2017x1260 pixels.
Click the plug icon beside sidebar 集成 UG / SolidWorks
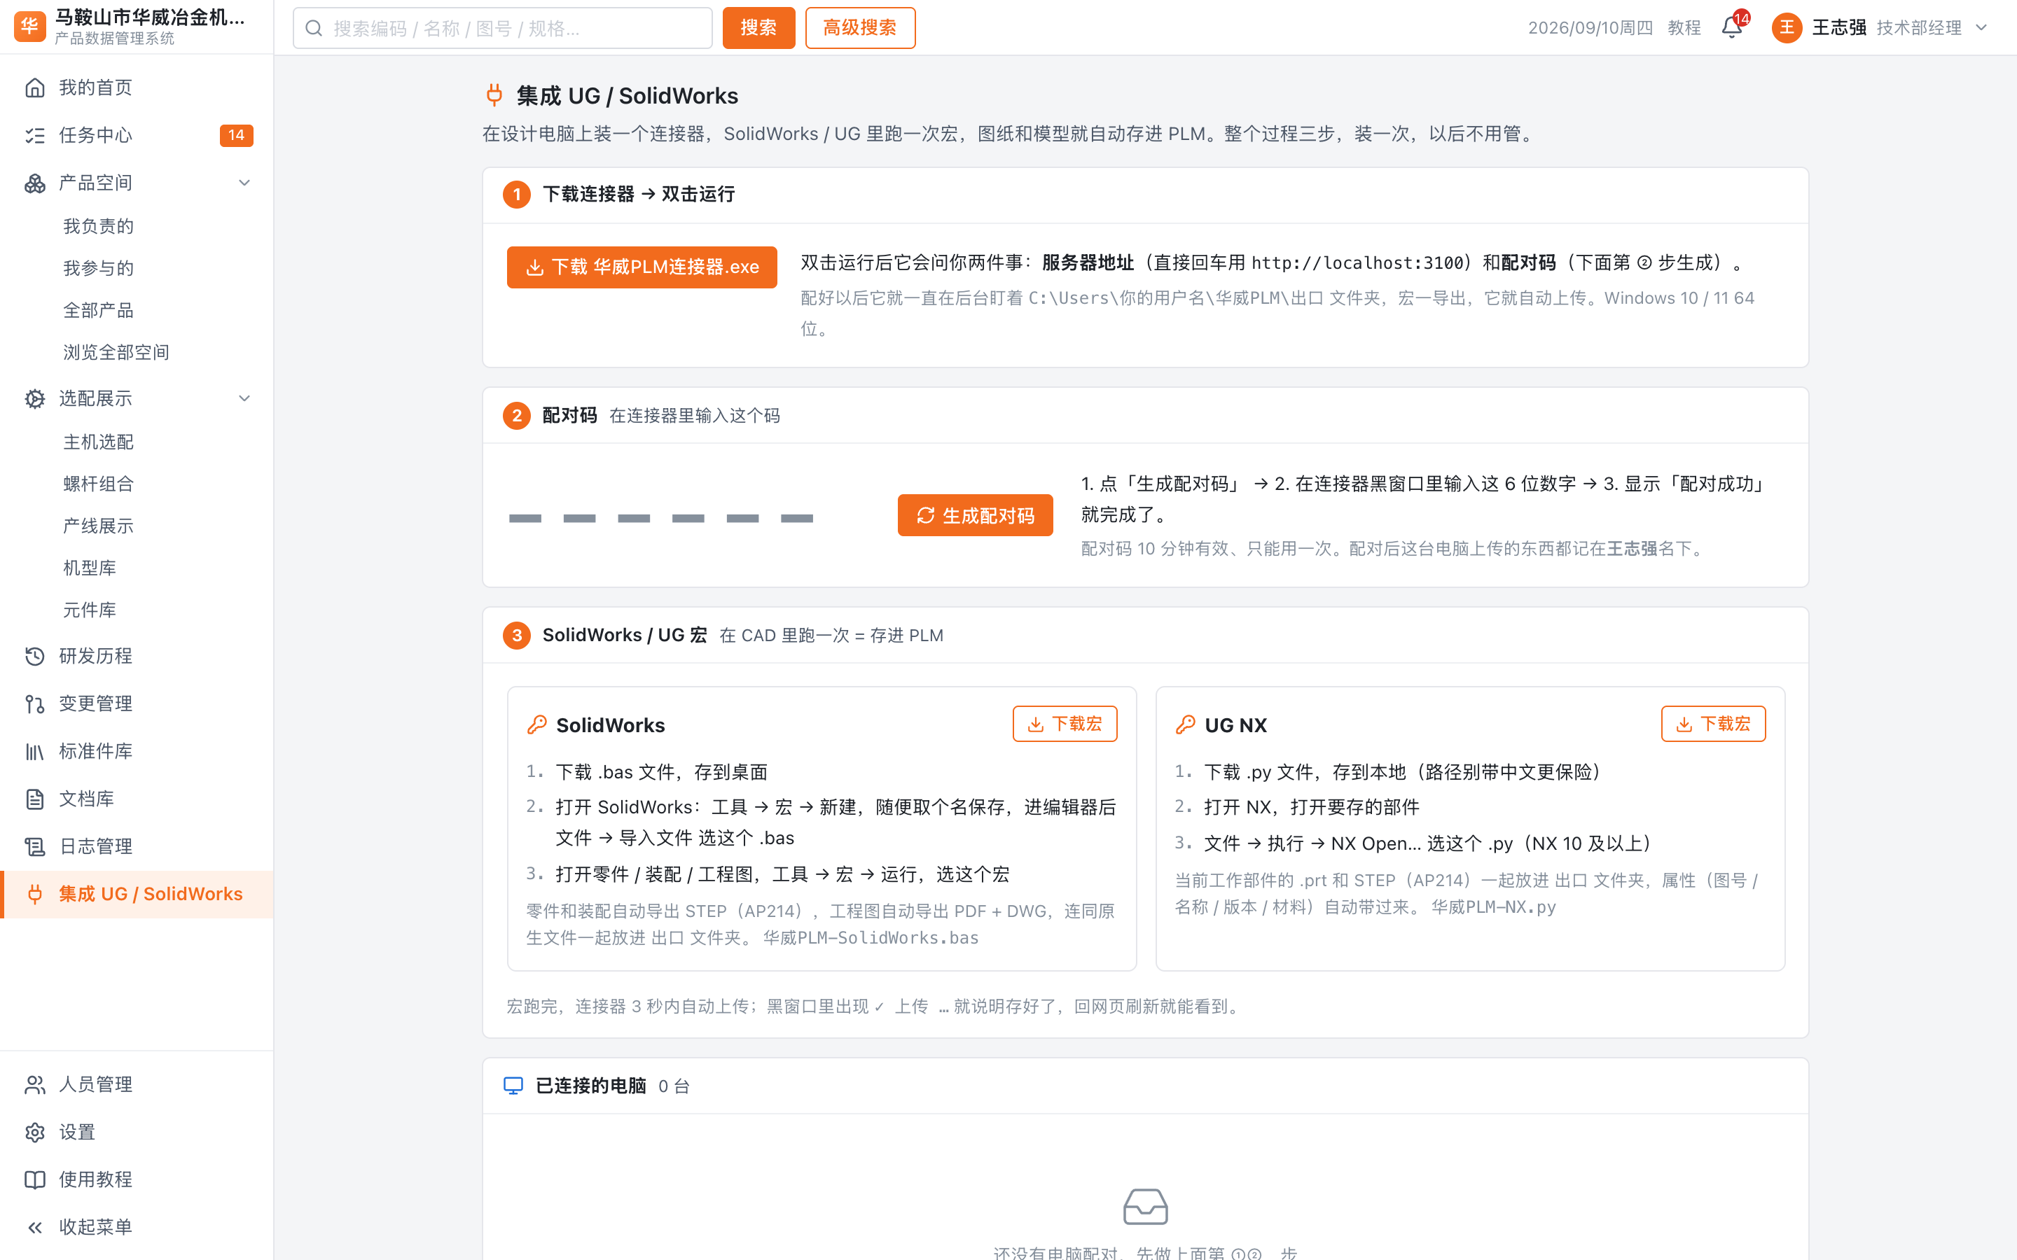click(x=35, y=893)
